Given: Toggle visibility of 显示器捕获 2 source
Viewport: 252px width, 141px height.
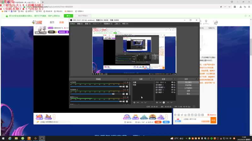Looking at the screenshot, I should (x=172, y=87).
